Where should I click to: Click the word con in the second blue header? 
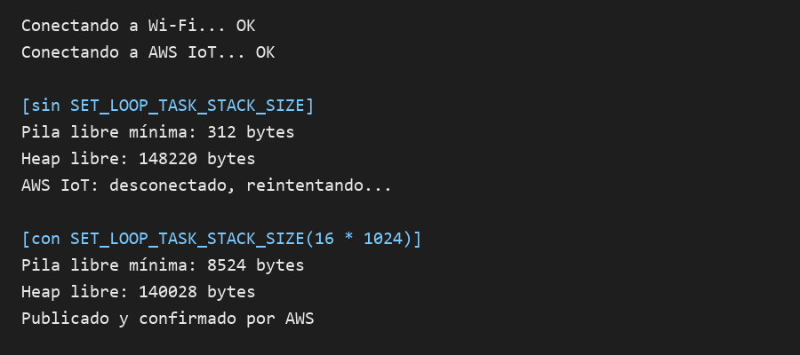tap(45, 239)
